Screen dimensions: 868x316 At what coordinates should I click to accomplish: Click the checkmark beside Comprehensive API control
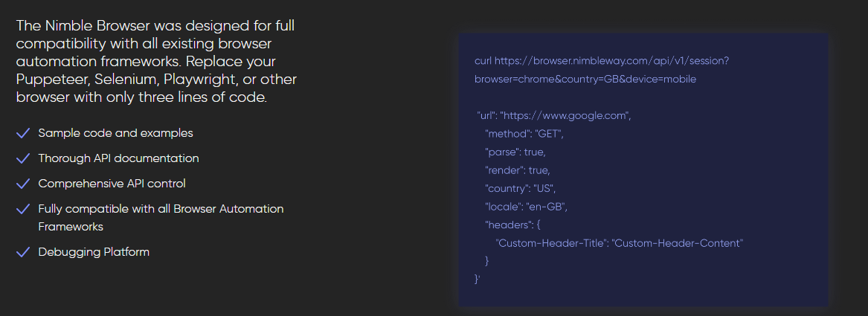coord(23,183)
